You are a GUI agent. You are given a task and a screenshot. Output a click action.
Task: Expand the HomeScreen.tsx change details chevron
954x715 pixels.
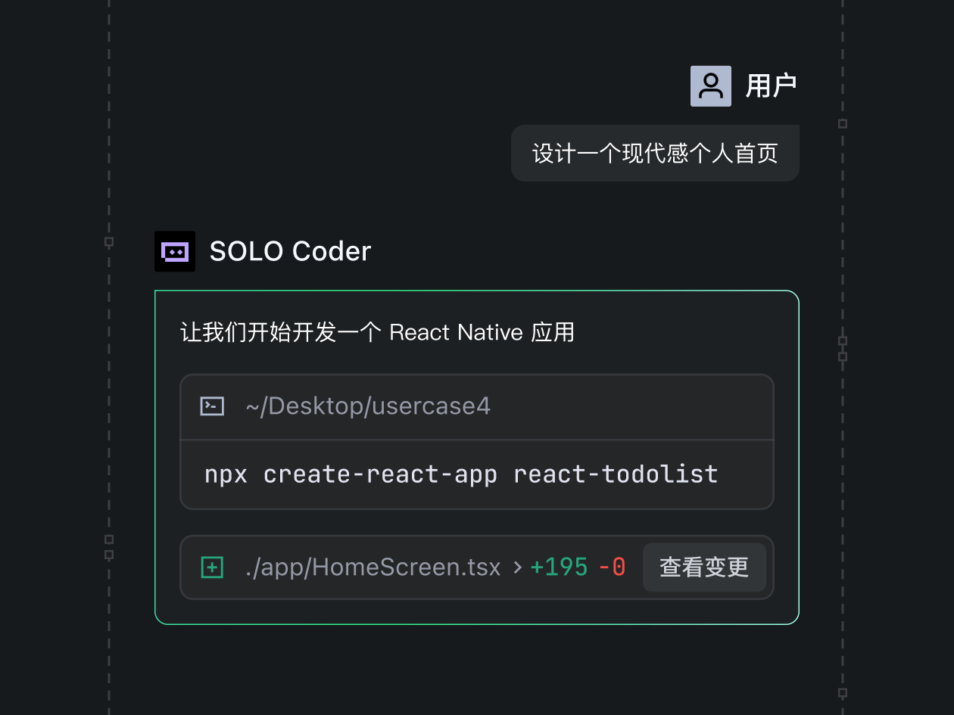[x=518, y=567]
